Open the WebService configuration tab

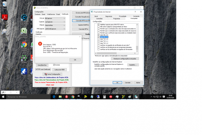pos(51,14)
